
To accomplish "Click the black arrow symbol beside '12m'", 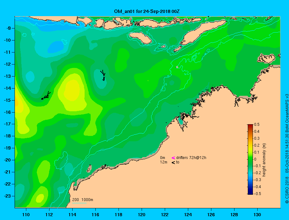I will (173, 162).
